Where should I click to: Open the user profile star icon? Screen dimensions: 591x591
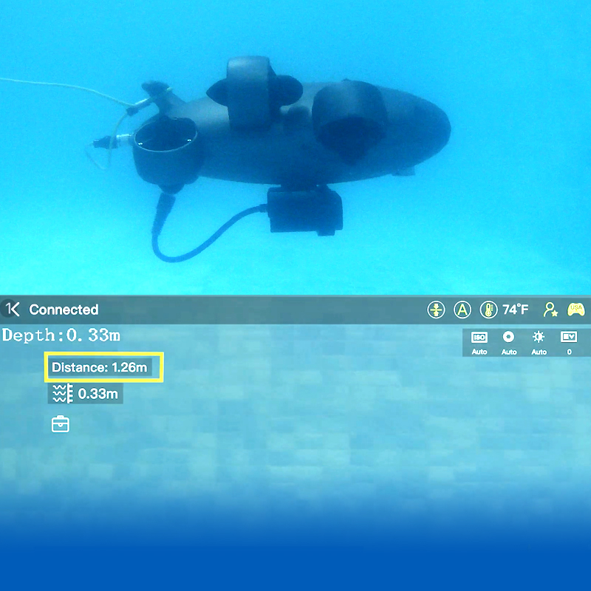[x=550, y=310]
